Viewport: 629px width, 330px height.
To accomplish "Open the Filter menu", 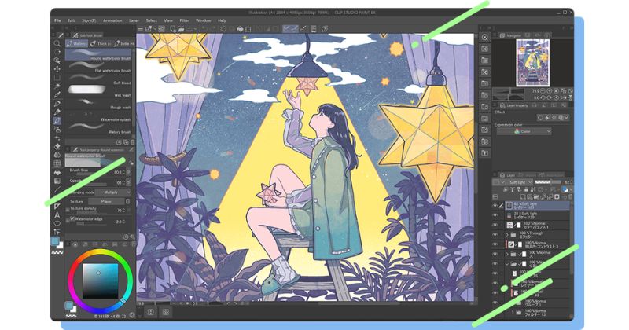I will click(184, 20).
